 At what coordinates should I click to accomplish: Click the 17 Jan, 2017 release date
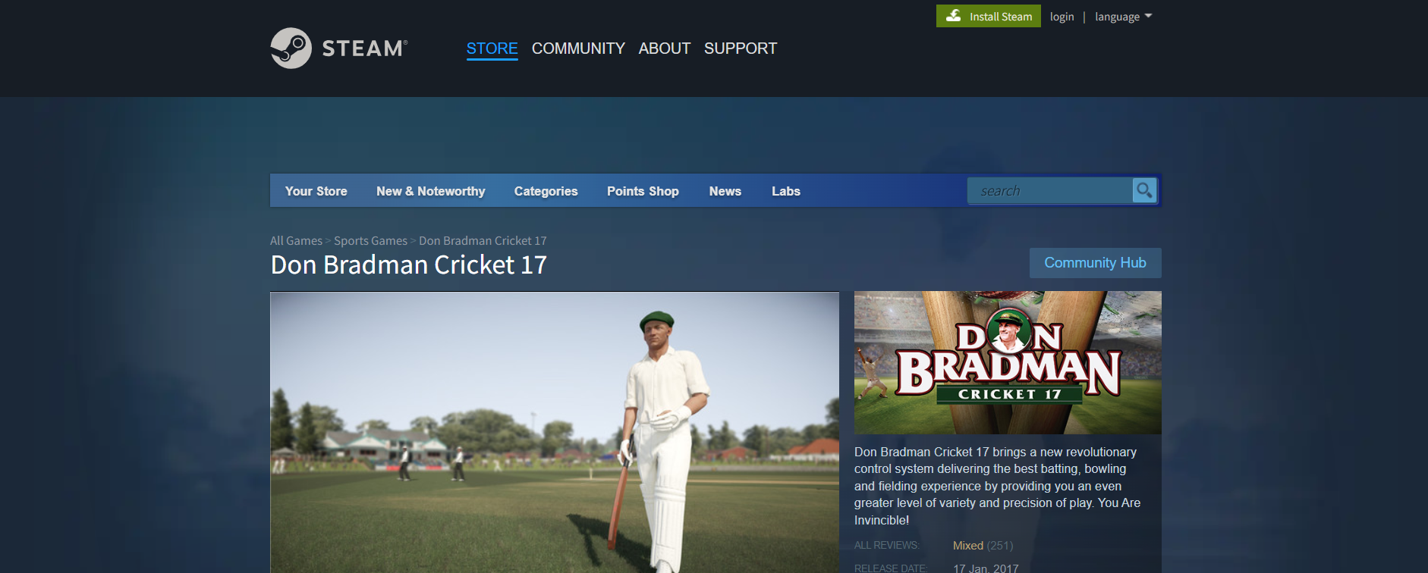coord(986,568)
